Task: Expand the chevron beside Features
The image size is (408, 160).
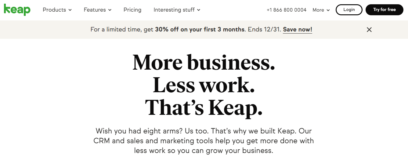Action: pyautogui.click(x=110, y=10)
